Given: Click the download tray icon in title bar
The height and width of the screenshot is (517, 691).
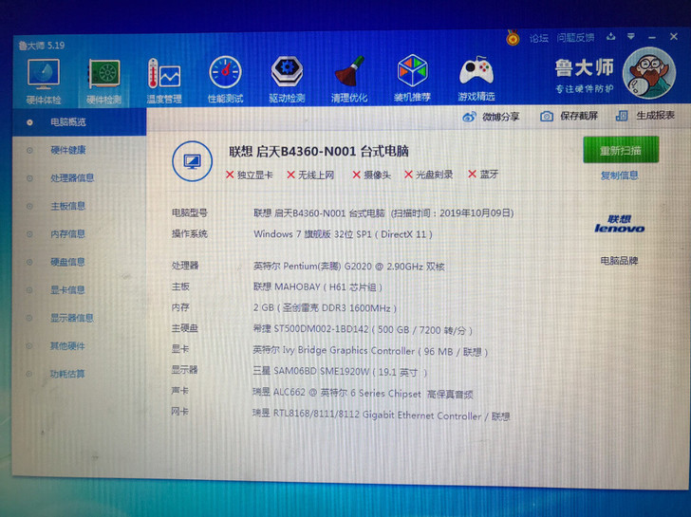Looking at the screenshot, I should 611,37.
